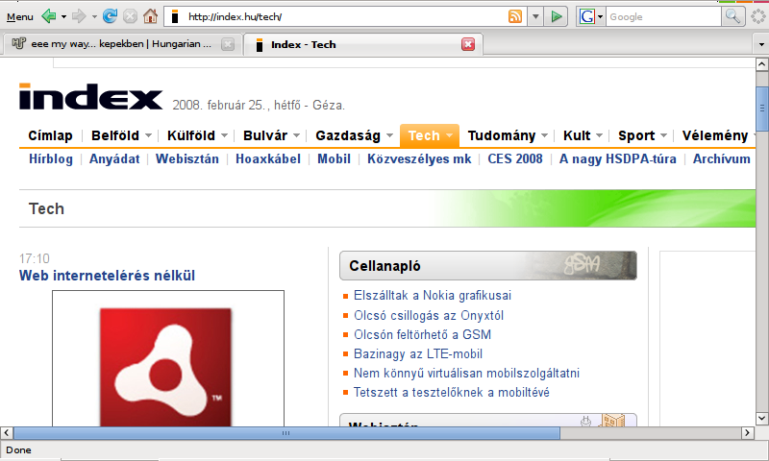Screen dimensions: 769x461
Task: Open the Cellanapló box header
Action: point(488,265)
